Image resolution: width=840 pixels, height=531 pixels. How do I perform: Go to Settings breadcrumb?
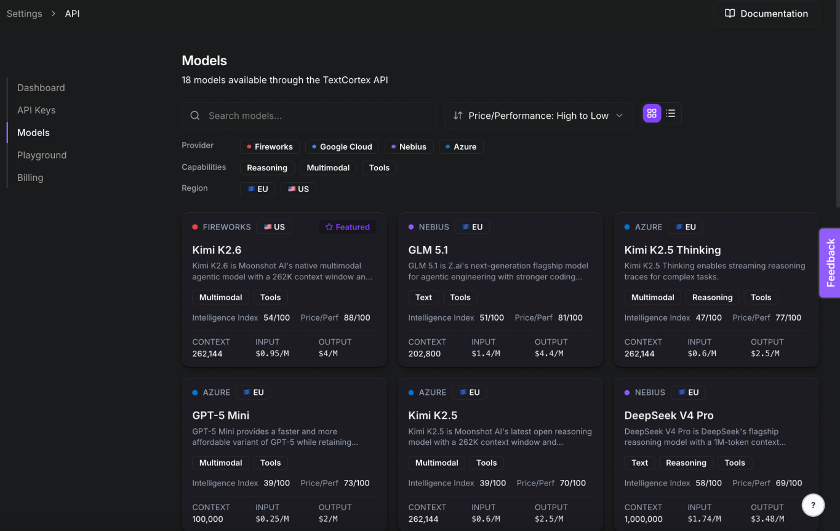(x=25, y=14)
